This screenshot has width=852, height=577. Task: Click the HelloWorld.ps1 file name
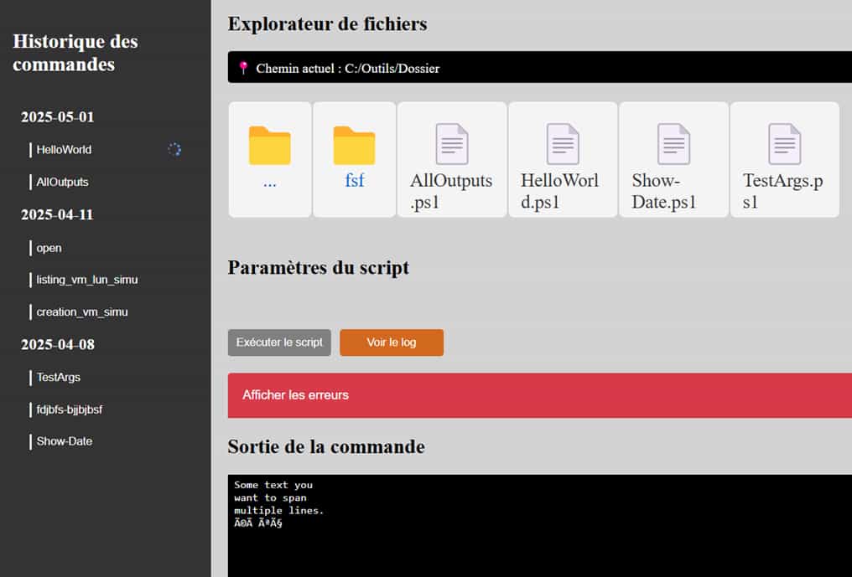click(559, 191)
